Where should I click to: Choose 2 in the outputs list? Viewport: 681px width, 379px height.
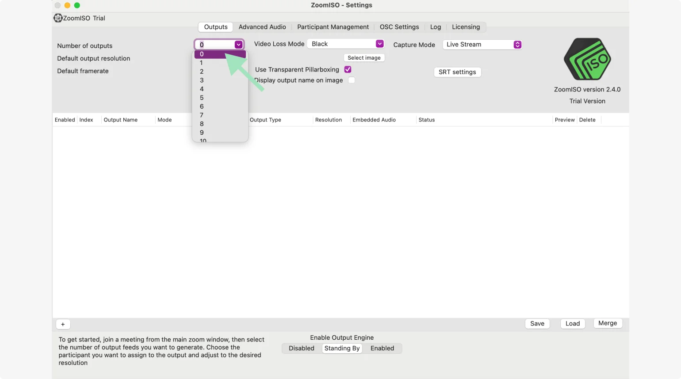click(220, 72)
